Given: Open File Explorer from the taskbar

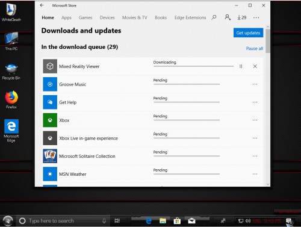Looking at the screenshot, I should 163,221.
